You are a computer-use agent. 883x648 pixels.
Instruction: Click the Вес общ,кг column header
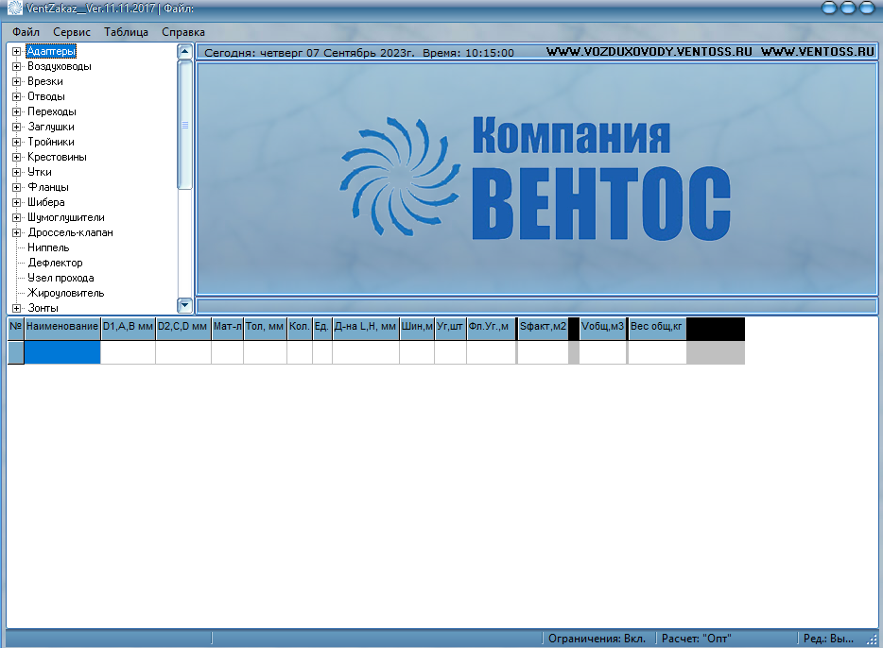tap(657, 329)
